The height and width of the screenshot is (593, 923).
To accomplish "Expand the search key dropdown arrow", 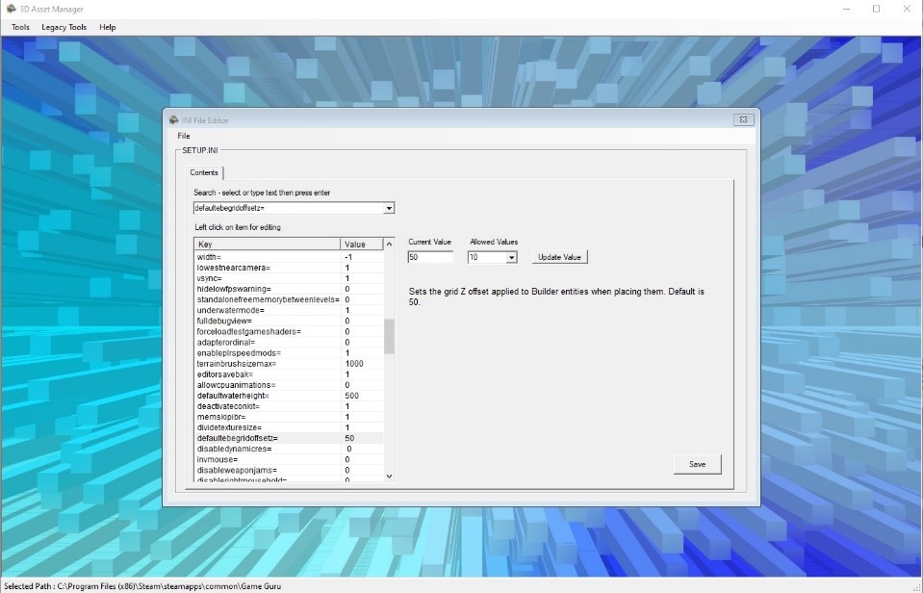I will coord(389,208).
